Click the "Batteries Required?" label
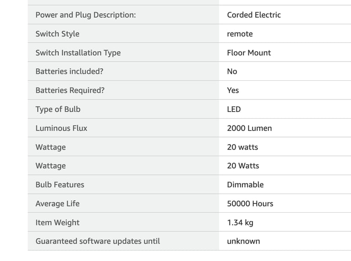This screenshot has width=351, height=261. (x=70, y=90)
